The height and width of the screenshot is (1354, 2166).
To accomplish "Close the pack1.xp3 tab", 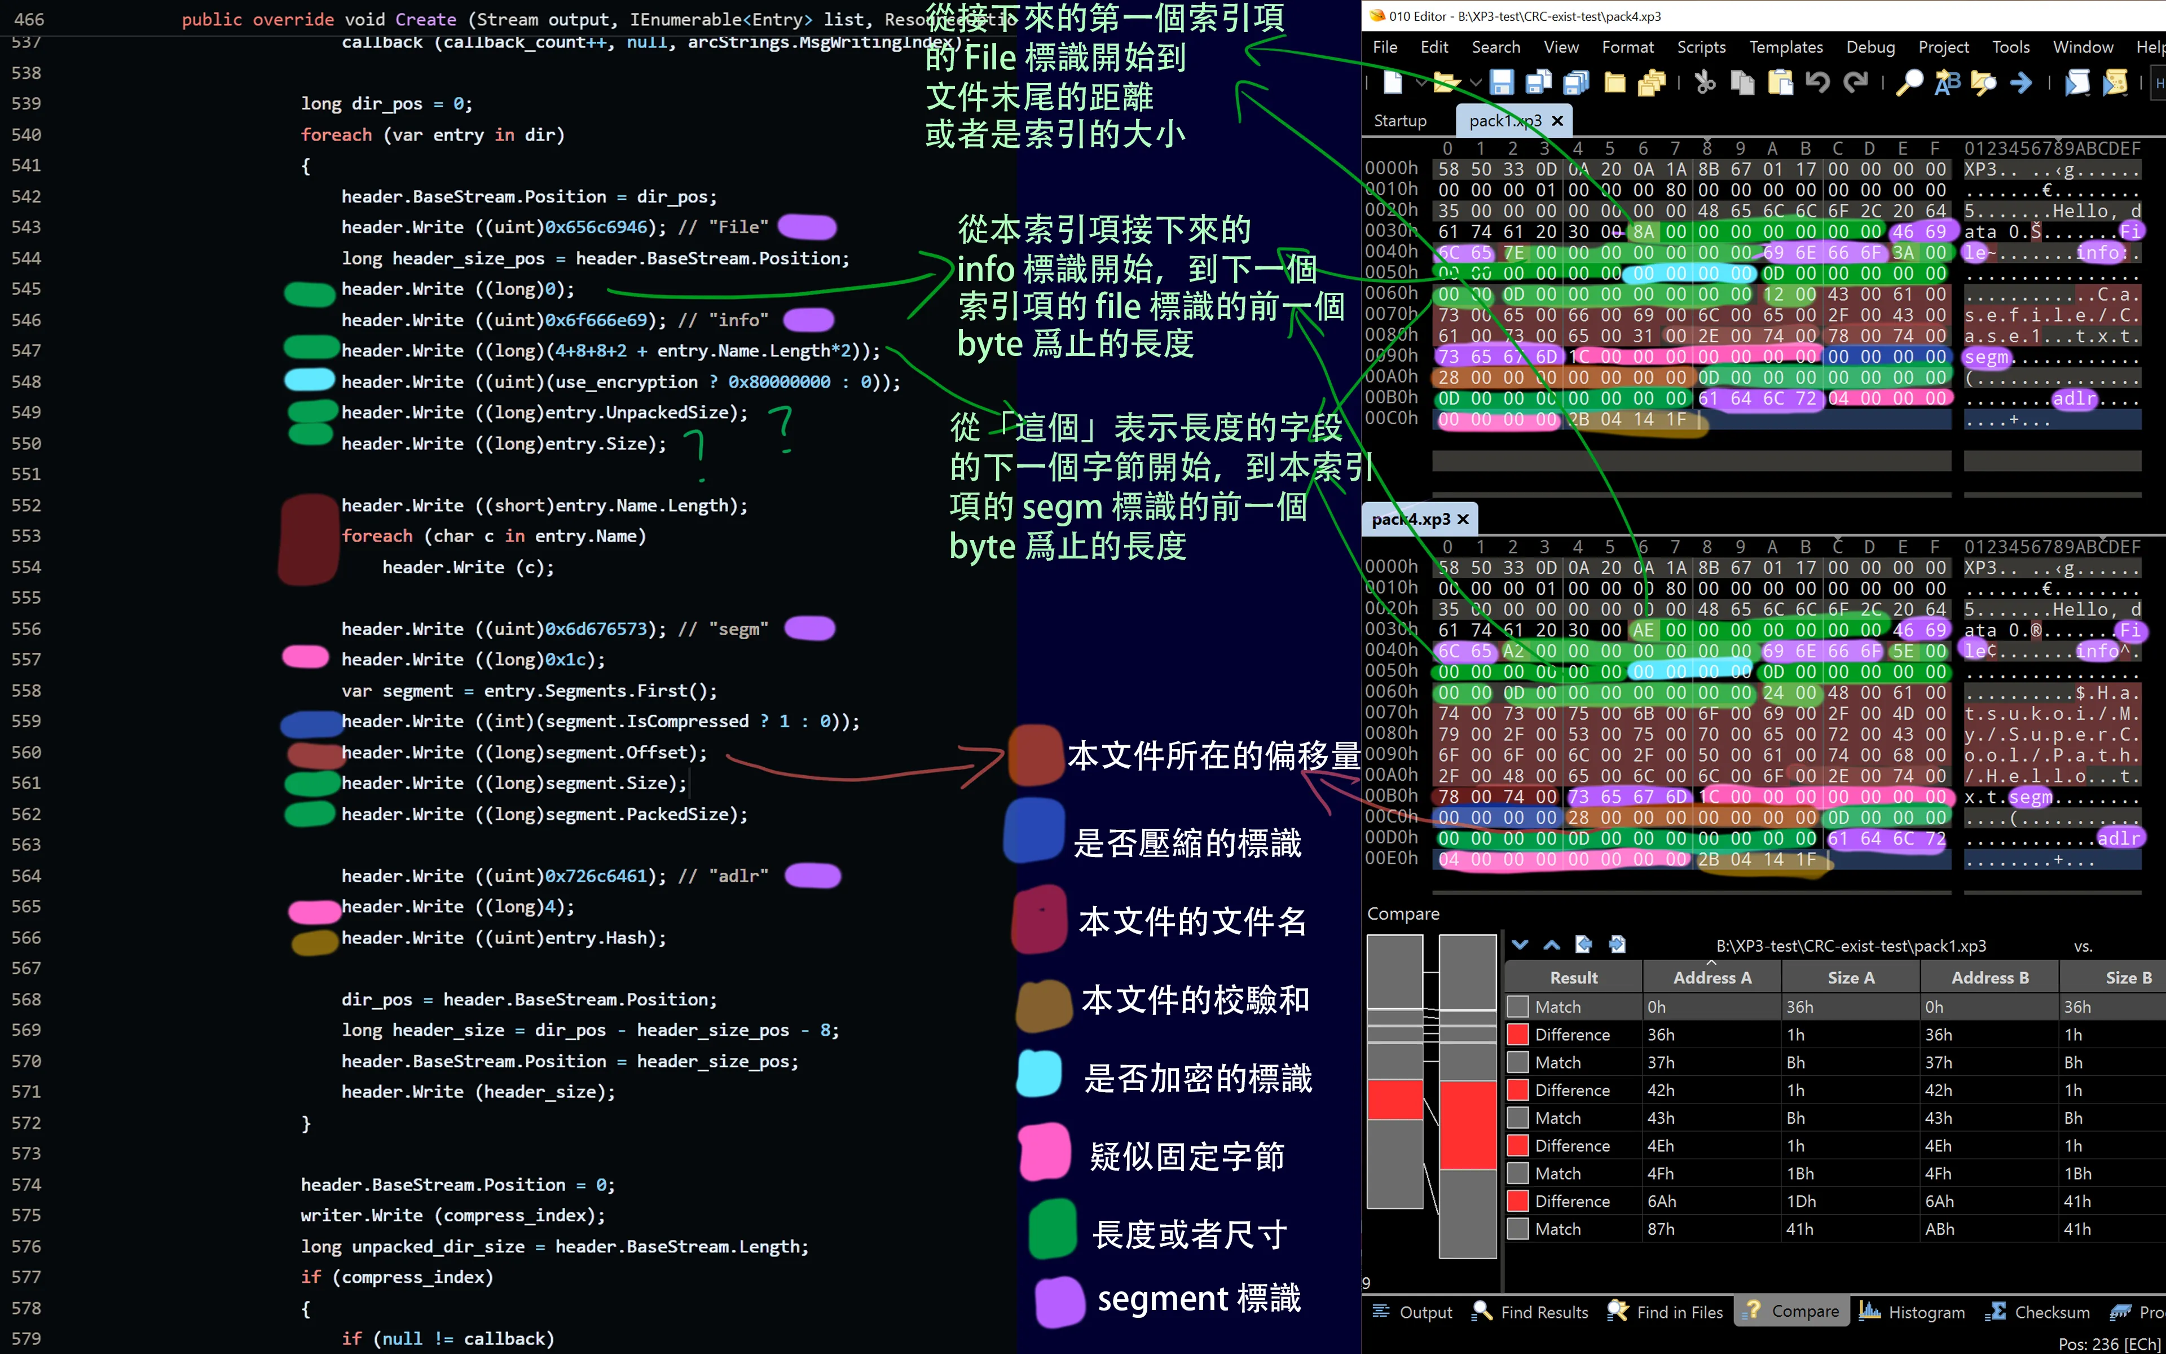I will click(x=1557, y=121).
